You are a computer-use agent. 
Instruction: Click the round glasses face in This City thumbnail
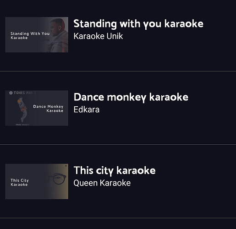57,179
